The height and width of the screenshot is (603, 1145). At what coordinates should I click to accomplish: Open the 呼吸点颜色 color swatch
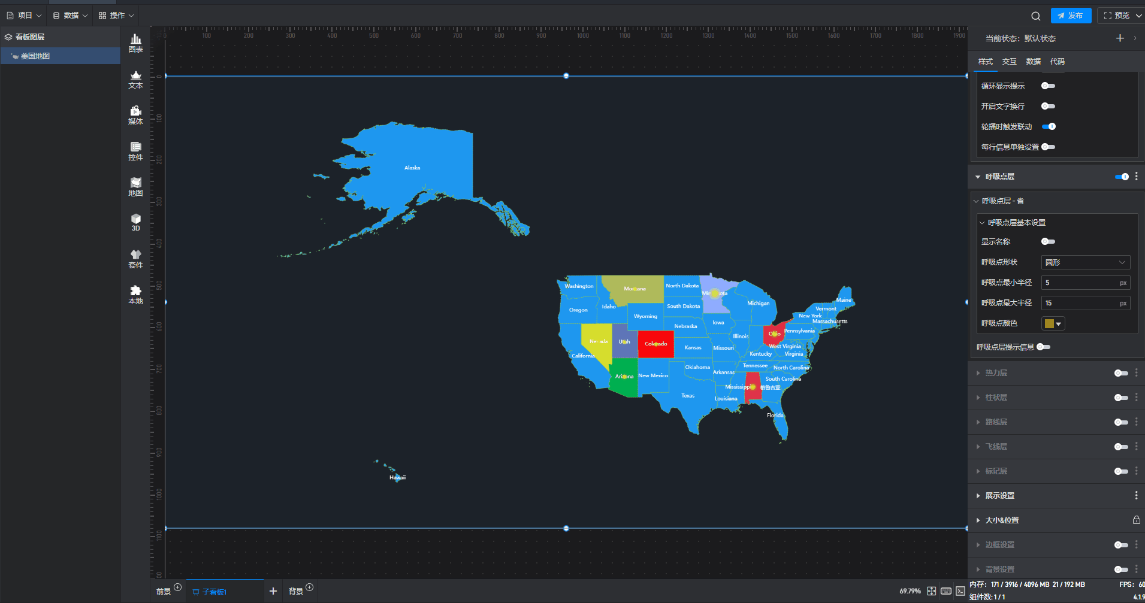click(1053, 324)
